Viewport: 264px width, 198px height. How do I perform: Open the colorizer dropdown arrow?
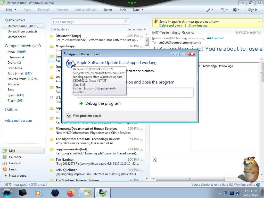(x=212, y=10)
